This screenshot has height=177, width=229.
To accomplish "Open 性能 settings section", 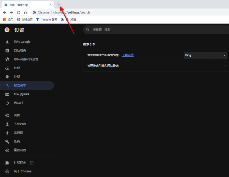I will [27, 68].
